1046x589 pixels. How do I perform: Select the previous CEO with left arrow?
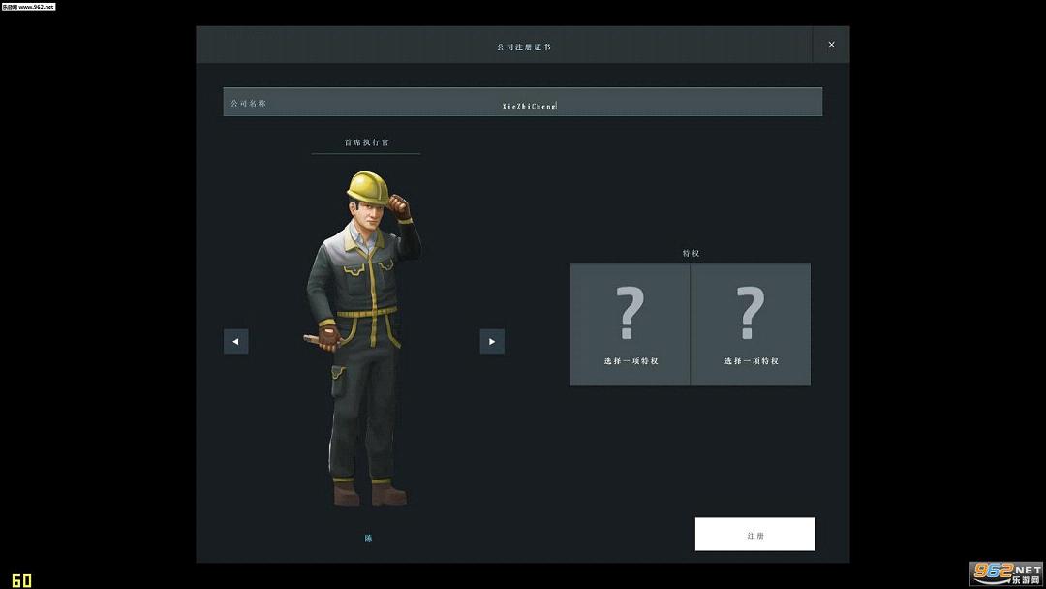pyautogui.click(x=235, y=341)
